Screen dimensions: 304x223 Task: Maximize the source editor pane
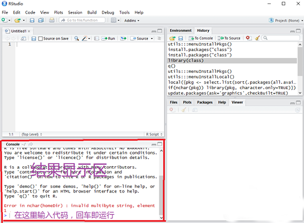[x=160, y=31]
